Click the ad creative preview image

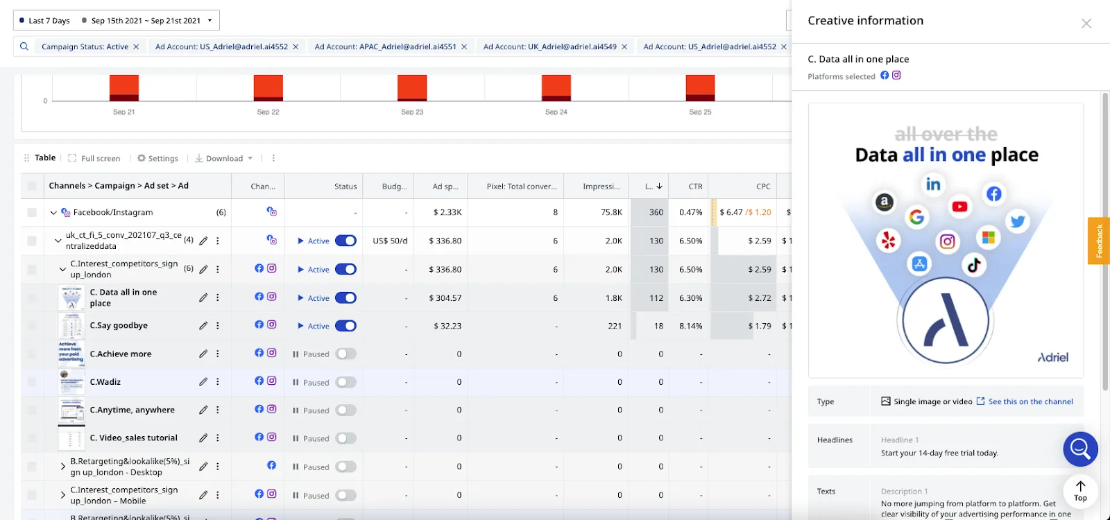click(946, 241)
